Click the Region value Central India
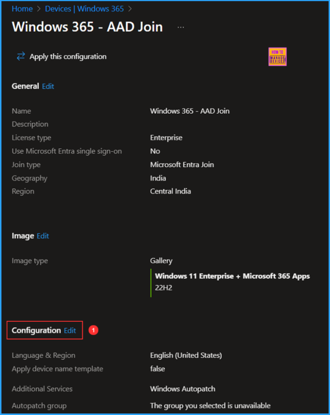330x415 pixels. point(170,191)
